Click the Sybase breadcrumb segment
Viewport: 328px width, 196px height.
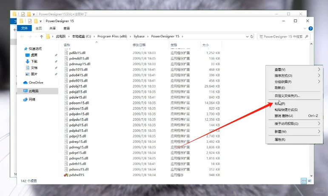point(139,37)
